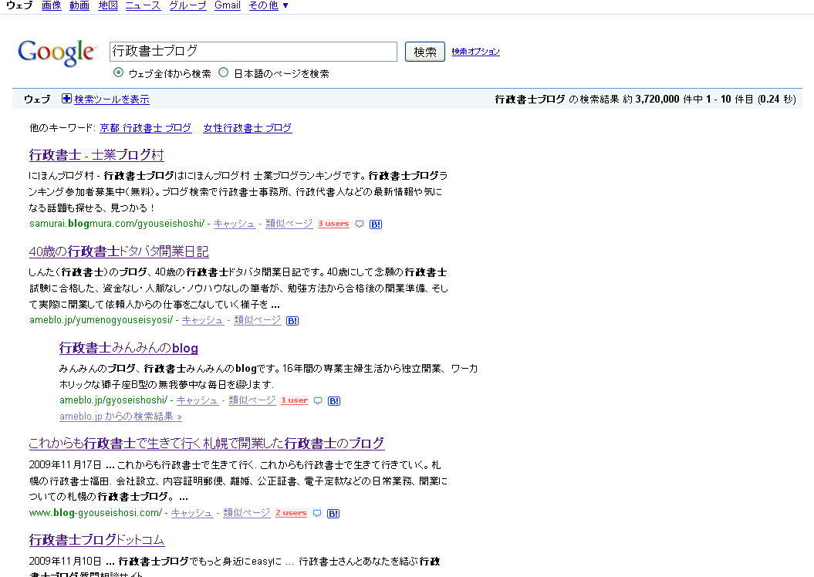Click related keyword 女性行政書士 ブログ
The image size is (814, 577).
point(248,127)
